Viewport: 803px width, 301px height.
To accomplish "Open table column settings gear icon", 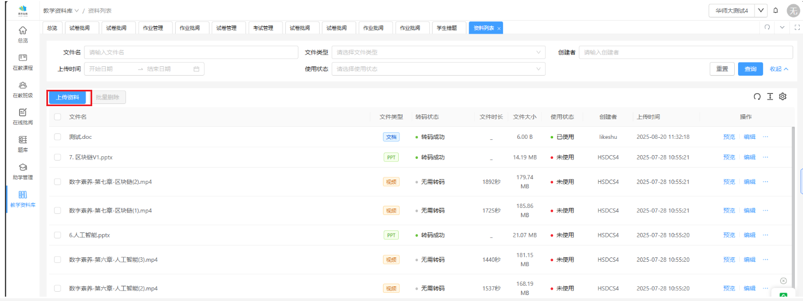I will click(783, 96).
